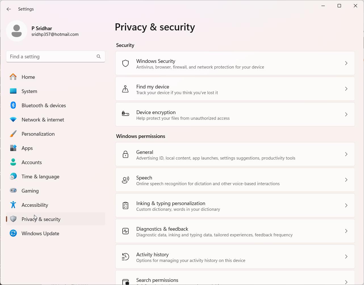Open Find my device via chevron
The width and height of the screenshot is (364, 285).
click(x=346, y=89)
